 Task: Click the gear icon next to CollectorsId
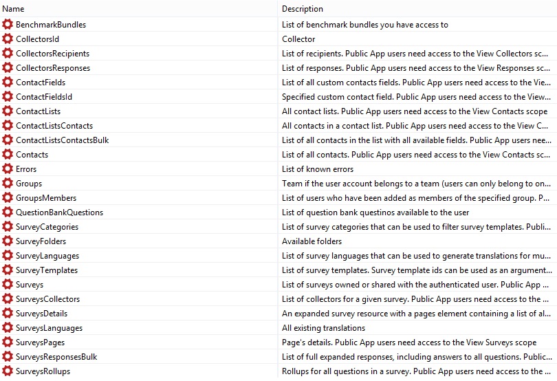pos(8,39)
